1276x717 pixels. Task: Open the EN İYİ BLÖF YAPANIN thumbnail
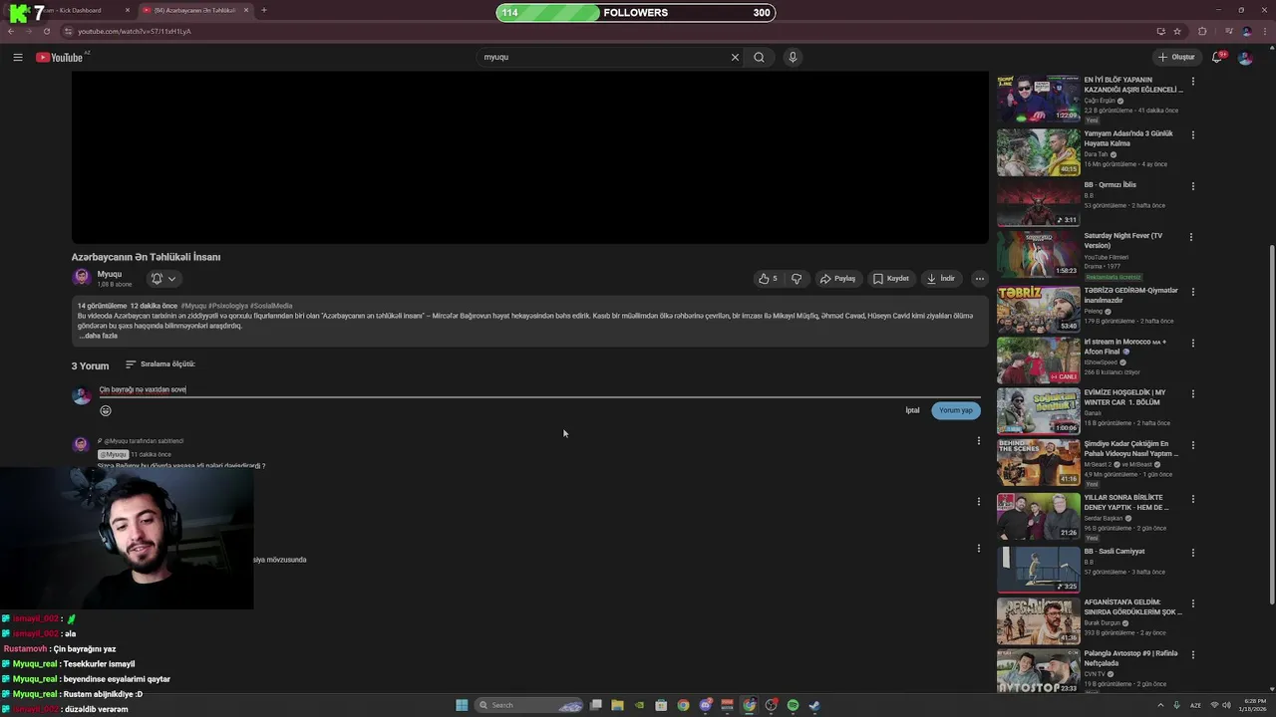coord(1038,100)
